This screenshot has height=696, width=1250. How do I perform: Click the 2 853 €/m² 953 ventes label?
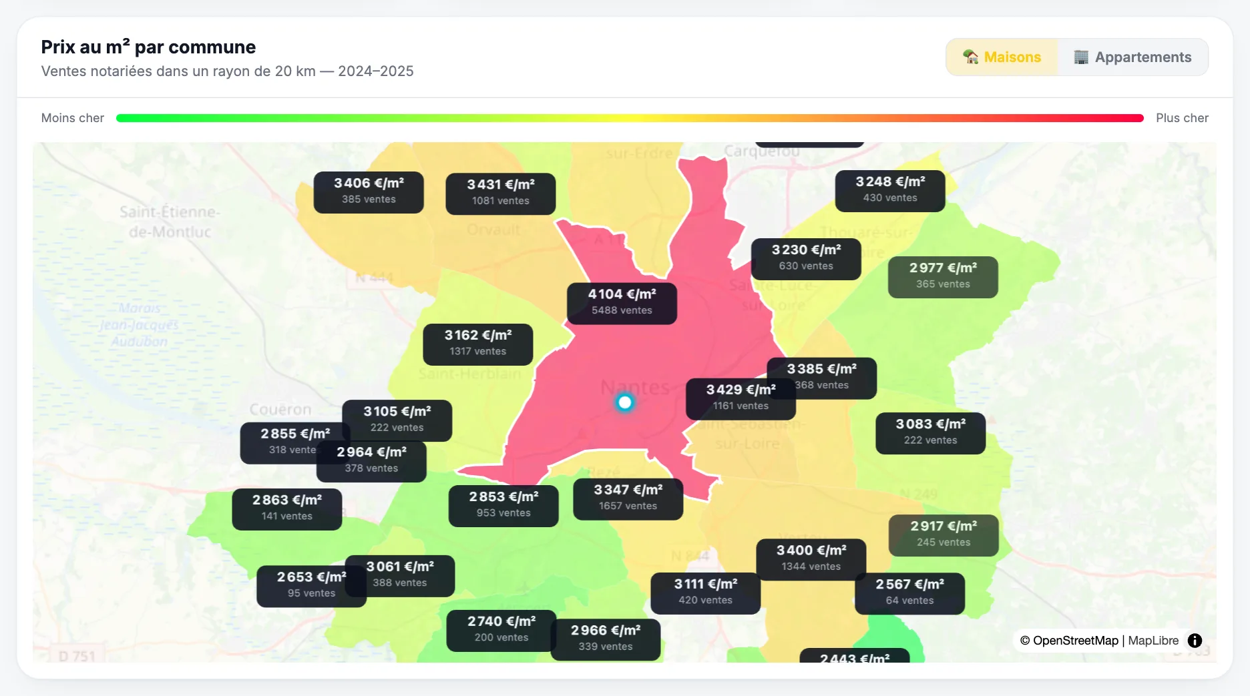coord(503,506)
